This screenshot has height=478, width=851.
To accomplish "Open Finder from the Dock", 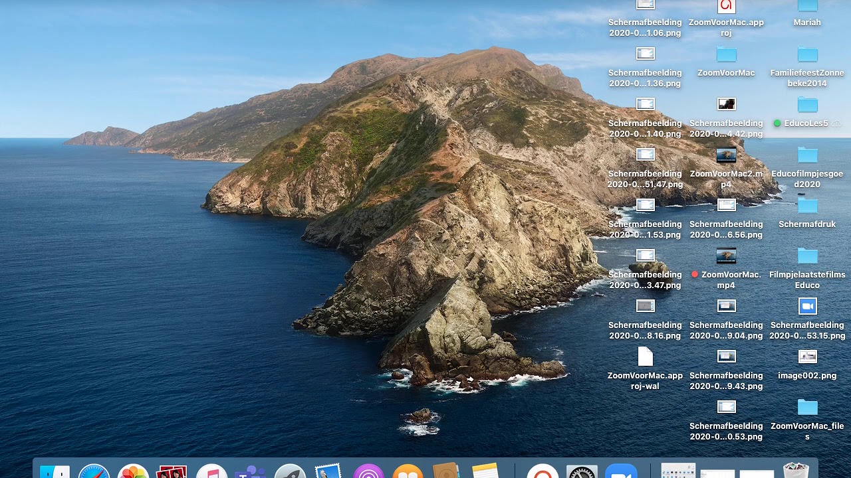I will coord(55,471).
